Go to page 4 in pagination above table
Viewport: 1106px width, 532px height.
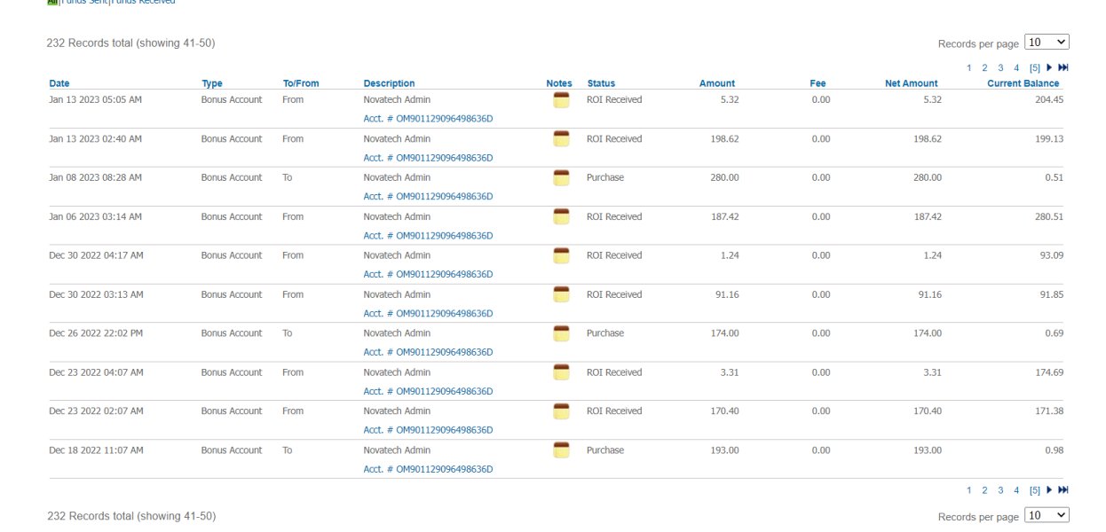click(1016, 67)
